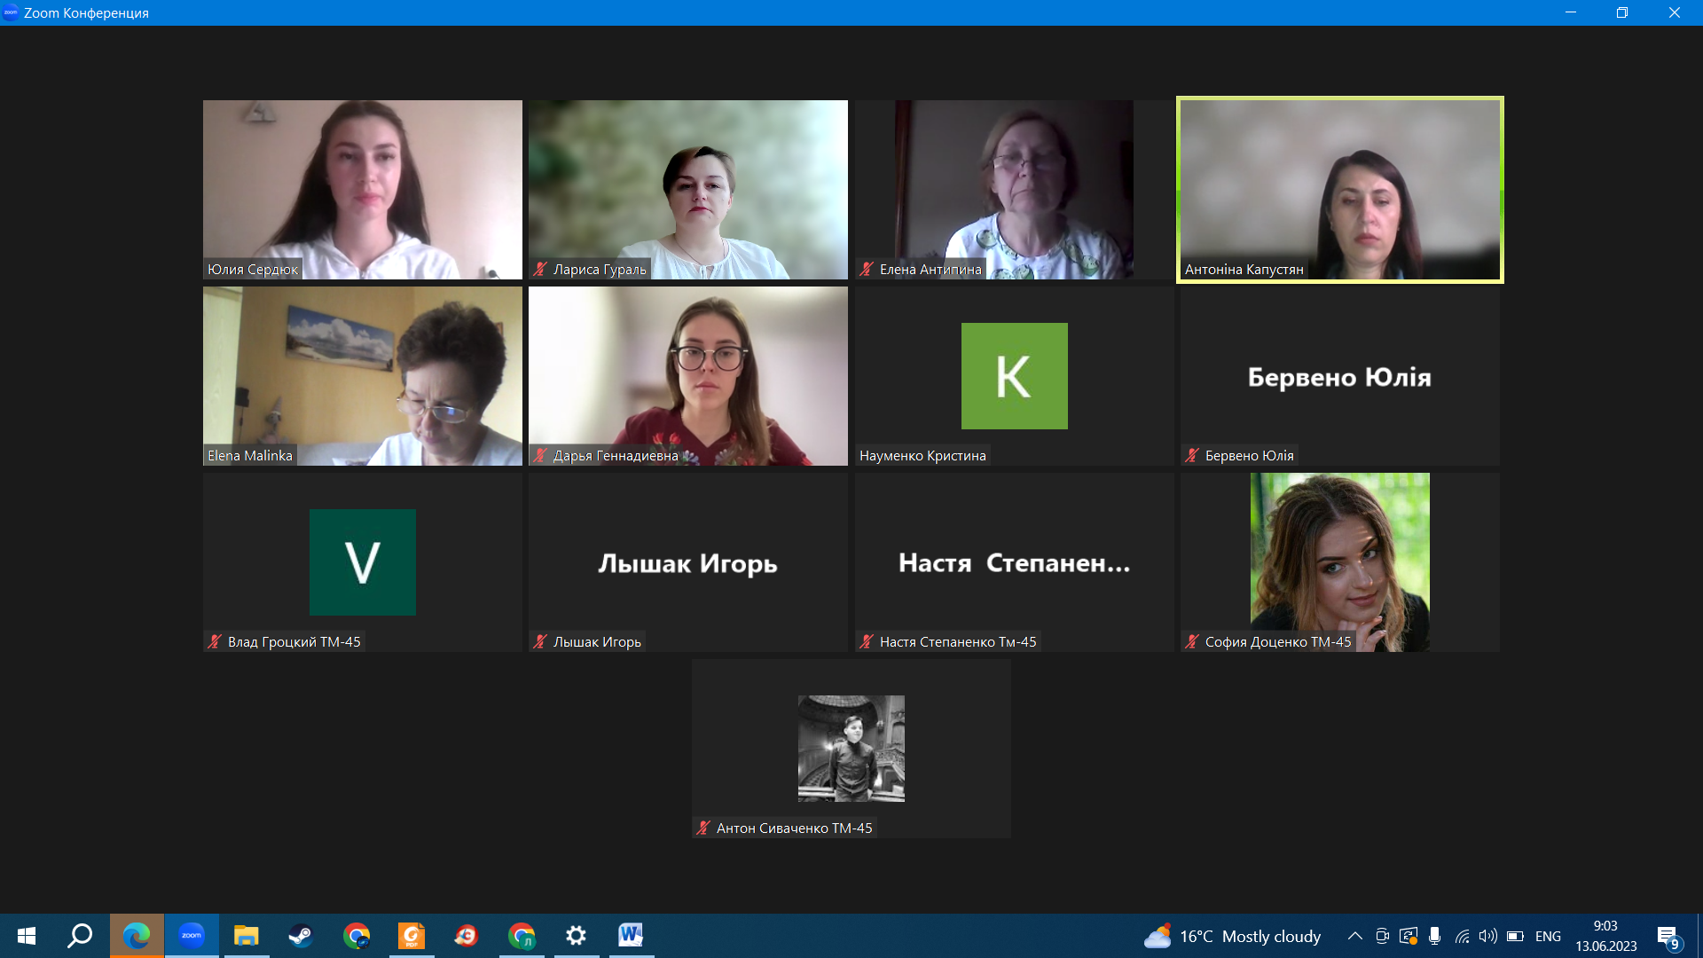
Task: Select Юлия Сердюк's video tile
Action: (x=362, y=190)
